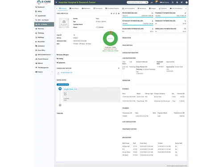Click first icon in patient action row

[x=111, y=13]
